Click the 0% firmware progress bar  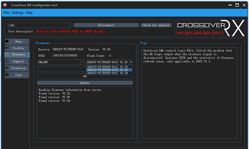click(x=85, y=76)
